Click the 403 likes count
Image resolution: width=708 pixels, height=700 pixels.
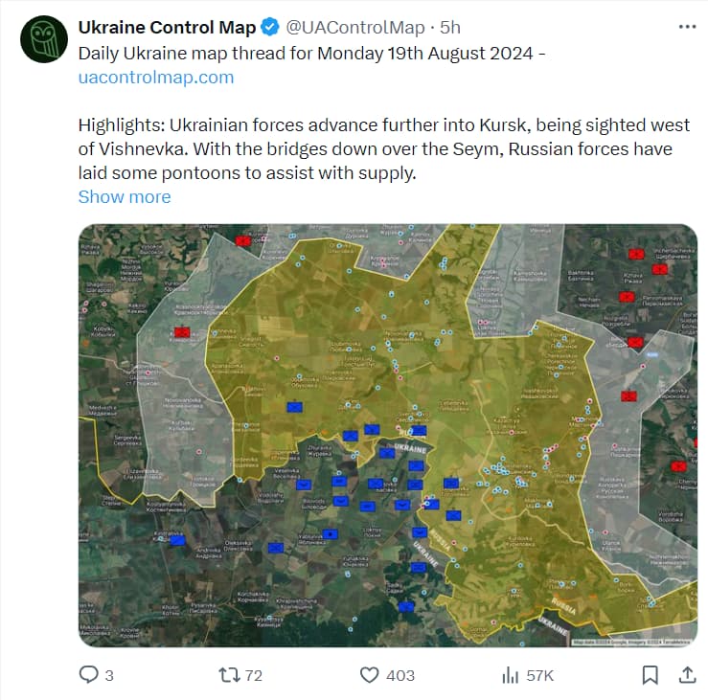click(400, 676)
